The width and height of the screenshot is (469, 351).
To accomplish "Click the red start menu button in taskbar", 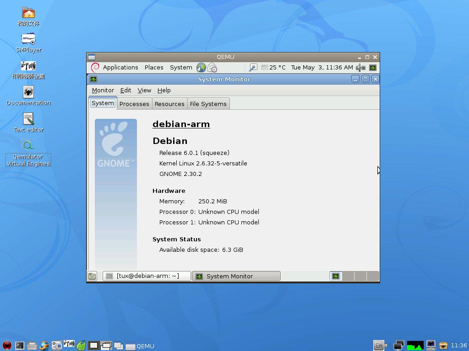I will 6,346.
